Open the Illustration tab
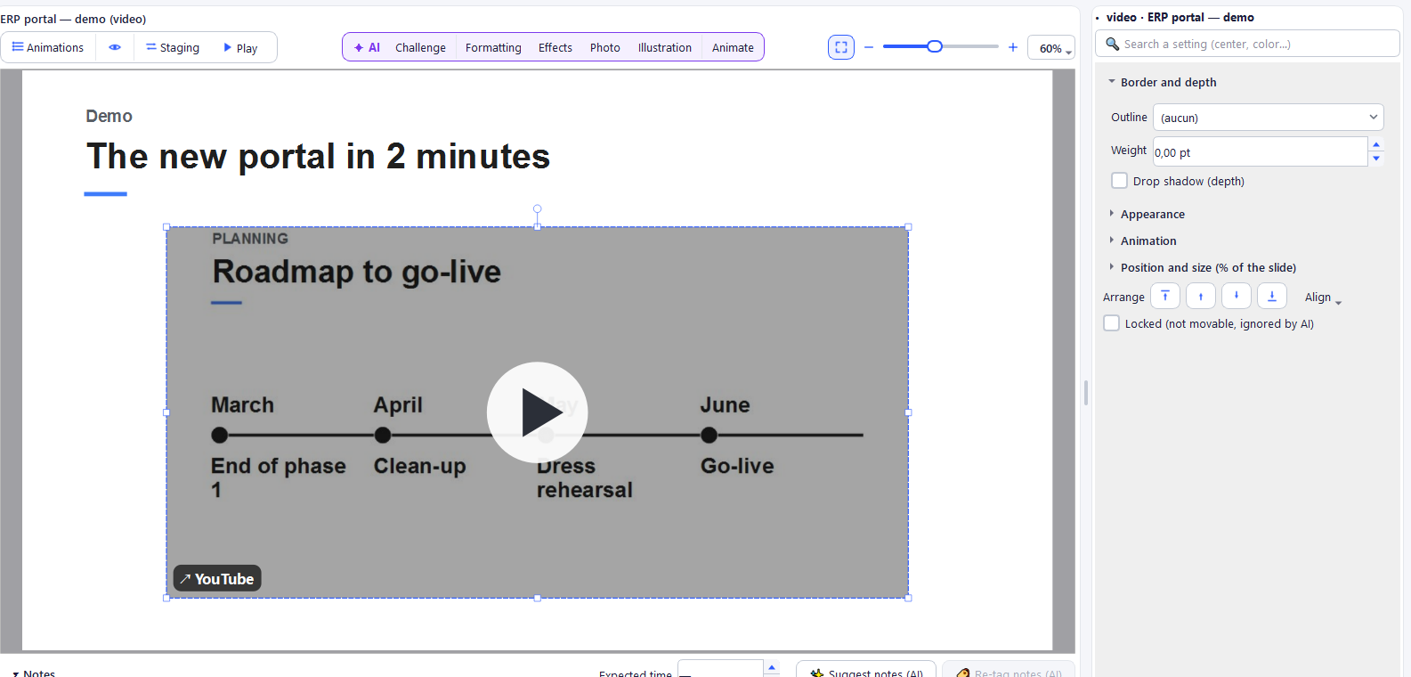The width and height of the screenshot is (1411, 677). tap(665, 48)
